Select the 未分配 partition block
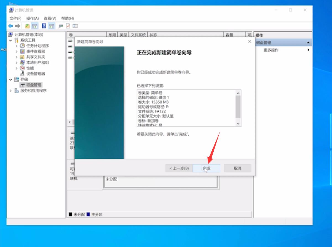This screenshot has height=247, width=332. pos(161,182)
